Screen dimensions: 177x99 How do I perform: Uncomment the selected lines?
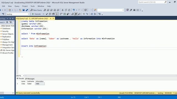[87, 14]
